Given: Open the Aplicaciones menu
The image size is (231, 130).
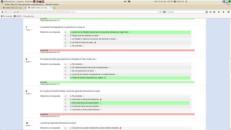Looking at the screenshot, I should (x=9, y=1).
